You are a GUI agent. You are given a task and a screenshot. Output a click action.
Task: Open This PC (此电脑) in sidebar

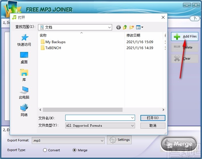pos(24,93)
